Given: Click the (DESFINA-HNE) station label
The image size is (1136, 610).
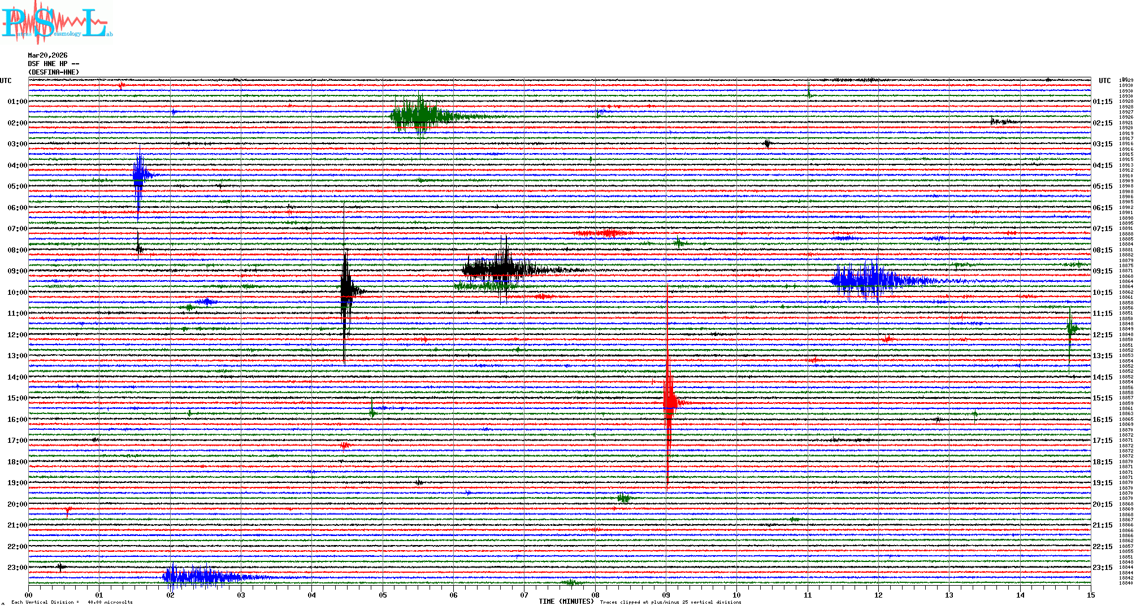Looking at the screenshot, I should coord(54,72).
